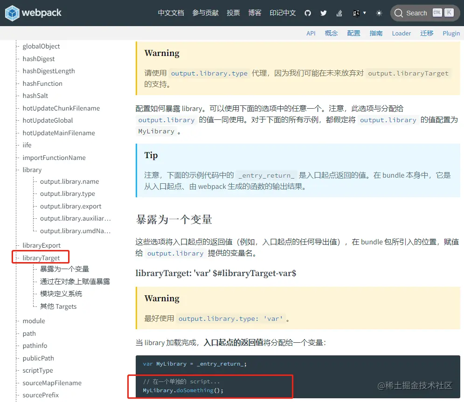Screen dimensions: 464x402
Task: Select path in sidebar
Action: pos(29,333)
